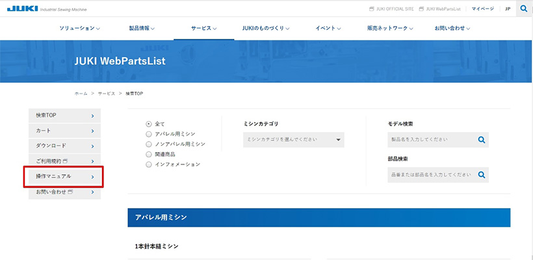The image size is (533, 260).
Task: Select the インフォメーション radio button
Action: point(148,164)
